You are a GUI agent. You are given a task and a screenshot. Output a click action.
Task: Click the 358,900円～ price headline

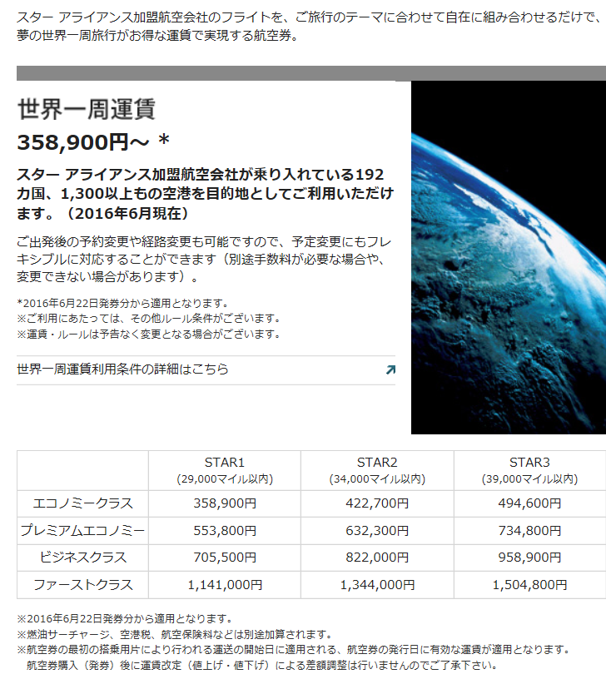coord(93,142)
